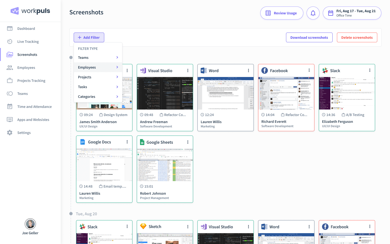390x244 pixels.
Task: Open Lauren Willis's Word screenshot thumbnail
Action: 225,93
